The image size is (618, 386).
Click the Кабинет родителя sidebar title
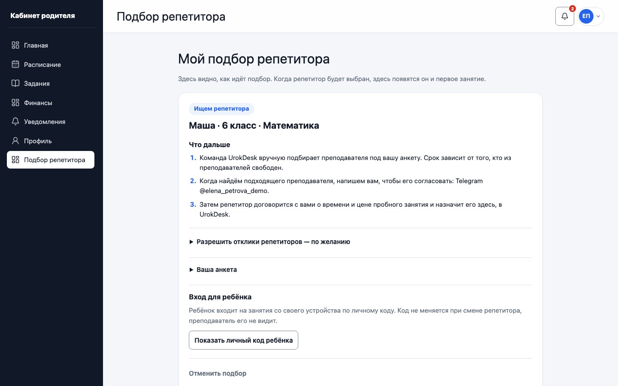(42, 15)
